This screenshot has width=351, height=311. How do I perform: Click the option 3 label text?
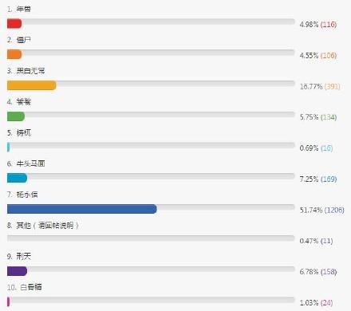(x=30, y=71)
